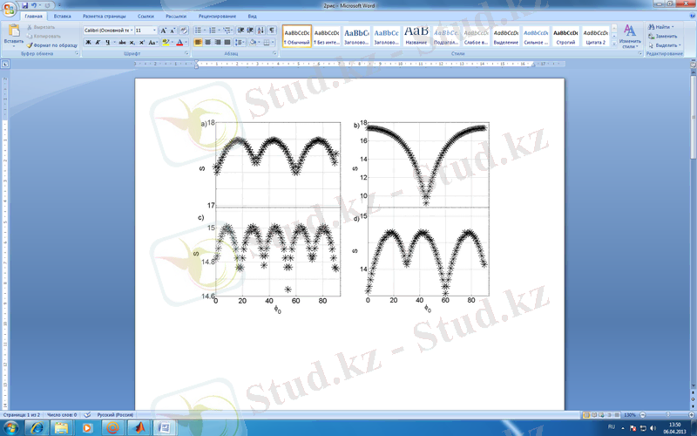Clear formatting with the eraser icon
The height and width of the screenshot is (436, 697).
point(184,31)
